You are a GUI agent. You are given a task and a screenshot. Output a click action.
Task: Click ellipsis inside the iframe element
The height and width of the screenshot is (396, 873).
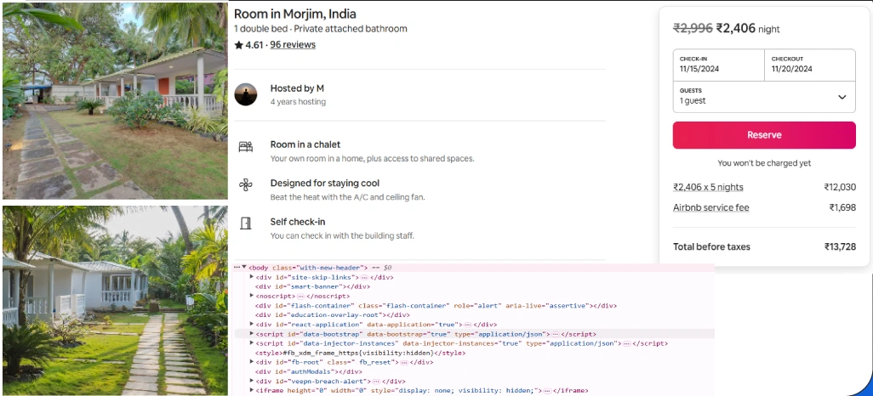pyautogui.click(x=547, y=390)
